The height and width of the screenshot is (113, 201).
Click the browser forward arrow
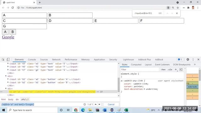(8, 8)
